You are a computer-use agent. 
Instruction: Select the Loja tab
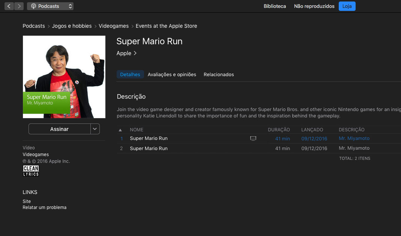347,6
